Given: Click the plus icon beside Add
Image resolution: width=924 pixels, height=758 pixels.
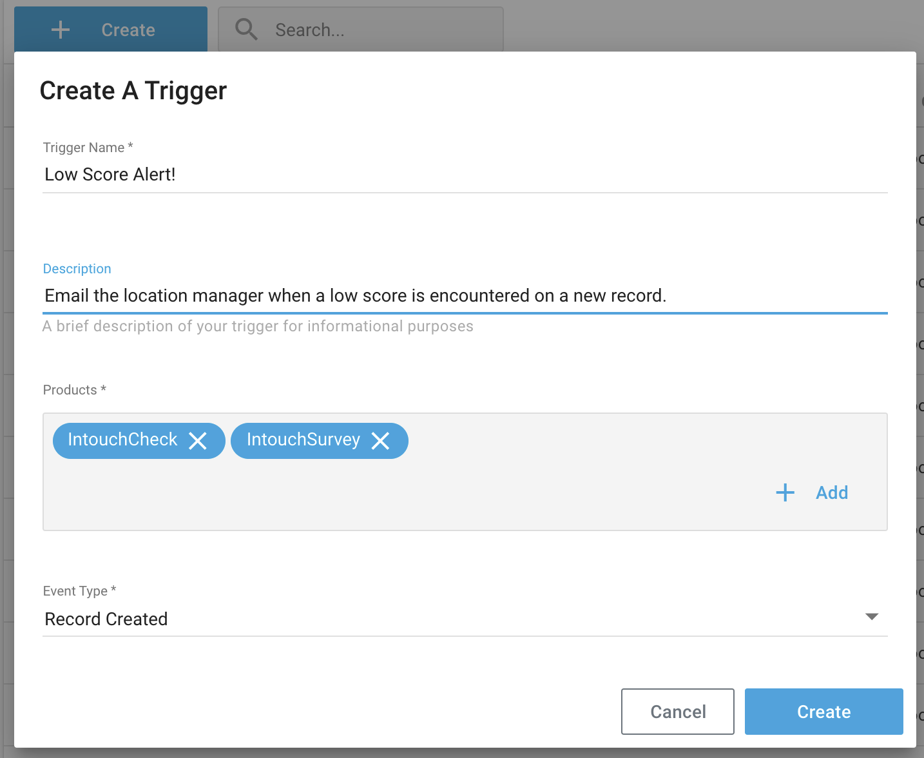Looking at the screenshot, I should click(x=785, y=492).
